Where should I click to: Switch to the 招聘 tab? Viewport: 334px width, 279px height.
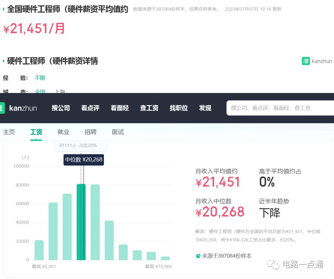click(90, 132)
